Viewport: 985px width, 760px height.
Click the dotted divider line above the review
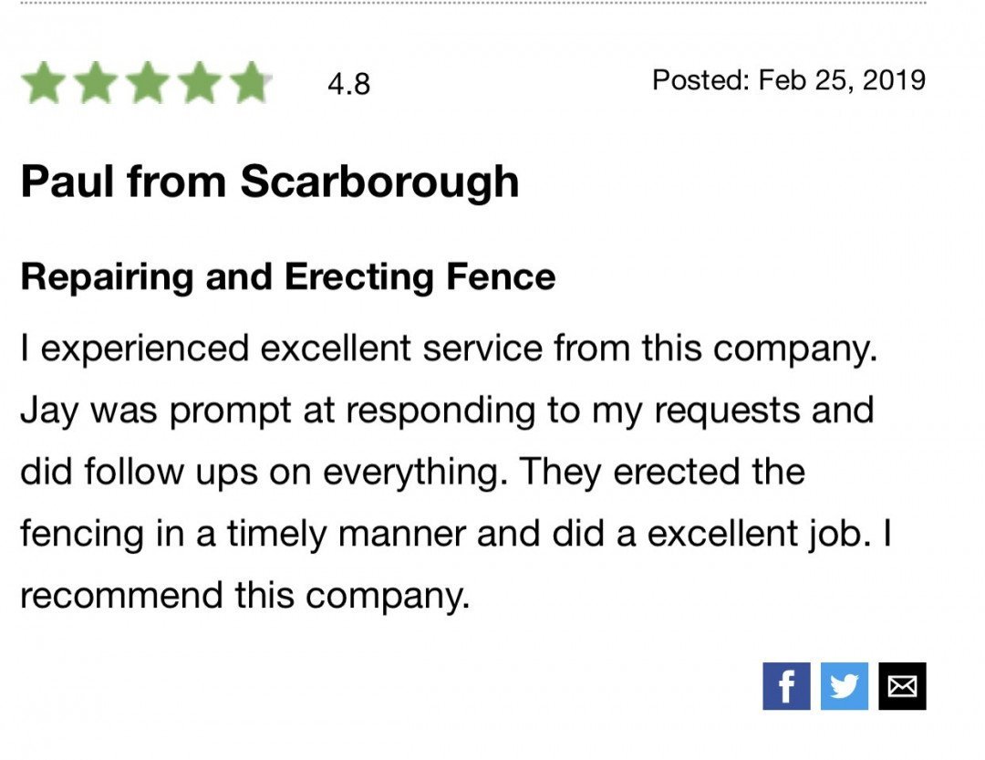click(473, 2)
